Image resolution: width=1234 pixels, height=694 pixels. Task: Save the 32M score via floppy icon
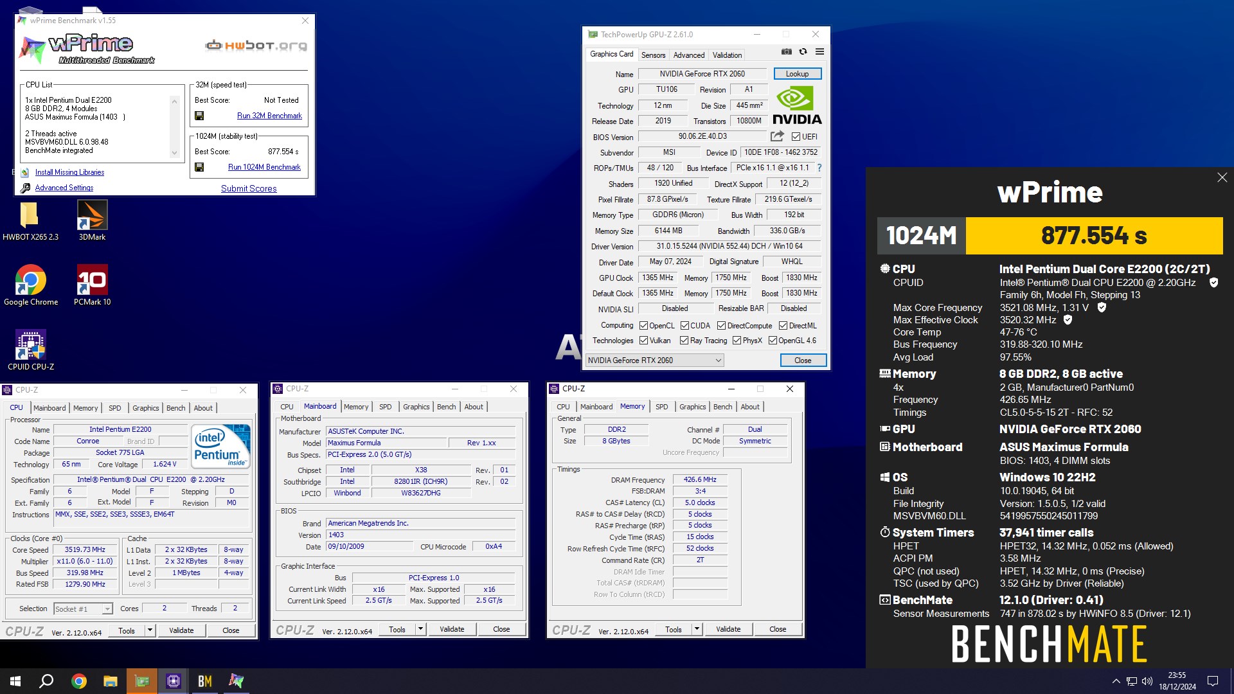coord(199,116)
